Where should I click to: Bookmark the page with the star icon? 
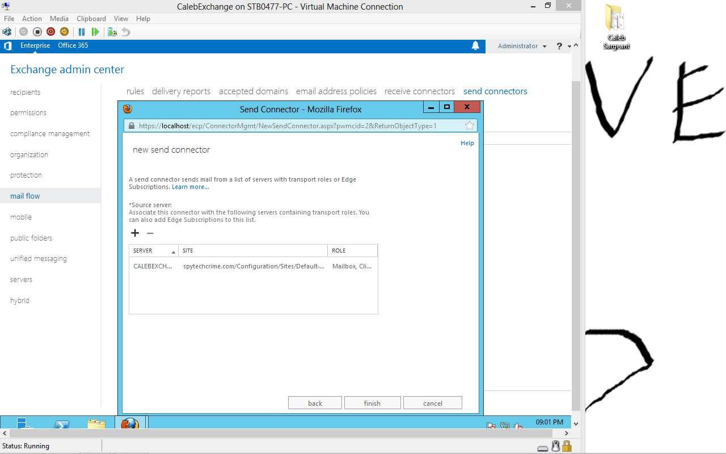[x=469, y=126]
